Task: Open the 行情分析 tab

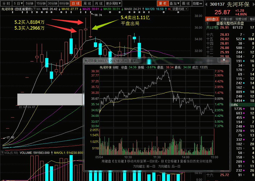Action: (227, 19)
